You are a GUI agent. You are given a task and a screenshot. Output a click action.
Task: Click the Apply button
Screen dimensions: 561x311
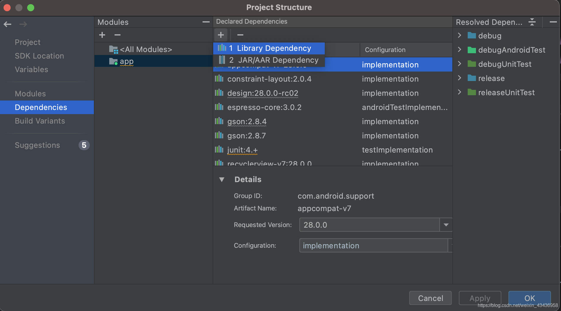point(480,298)
